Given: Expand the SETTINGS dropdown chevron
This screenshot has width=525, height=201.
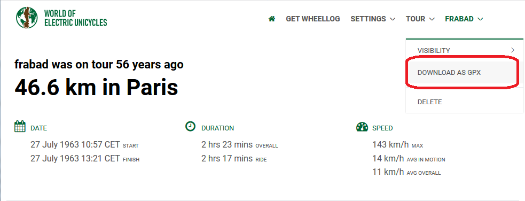Looking at the screenshot, I should coord(393,19).
